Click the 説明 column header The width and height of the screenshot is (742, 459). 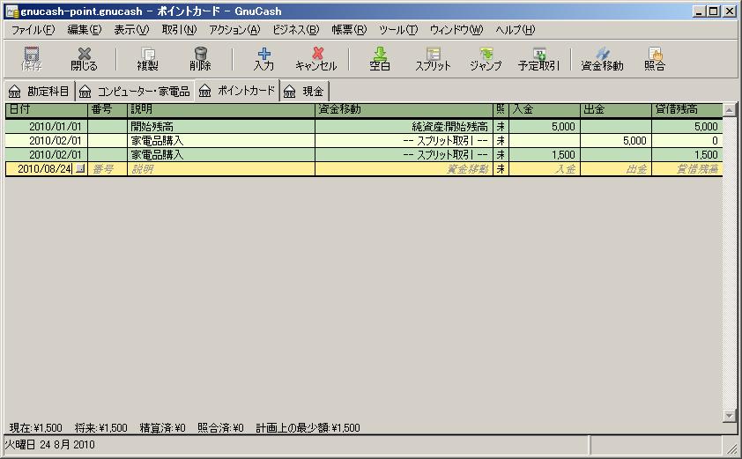point(221,109)
